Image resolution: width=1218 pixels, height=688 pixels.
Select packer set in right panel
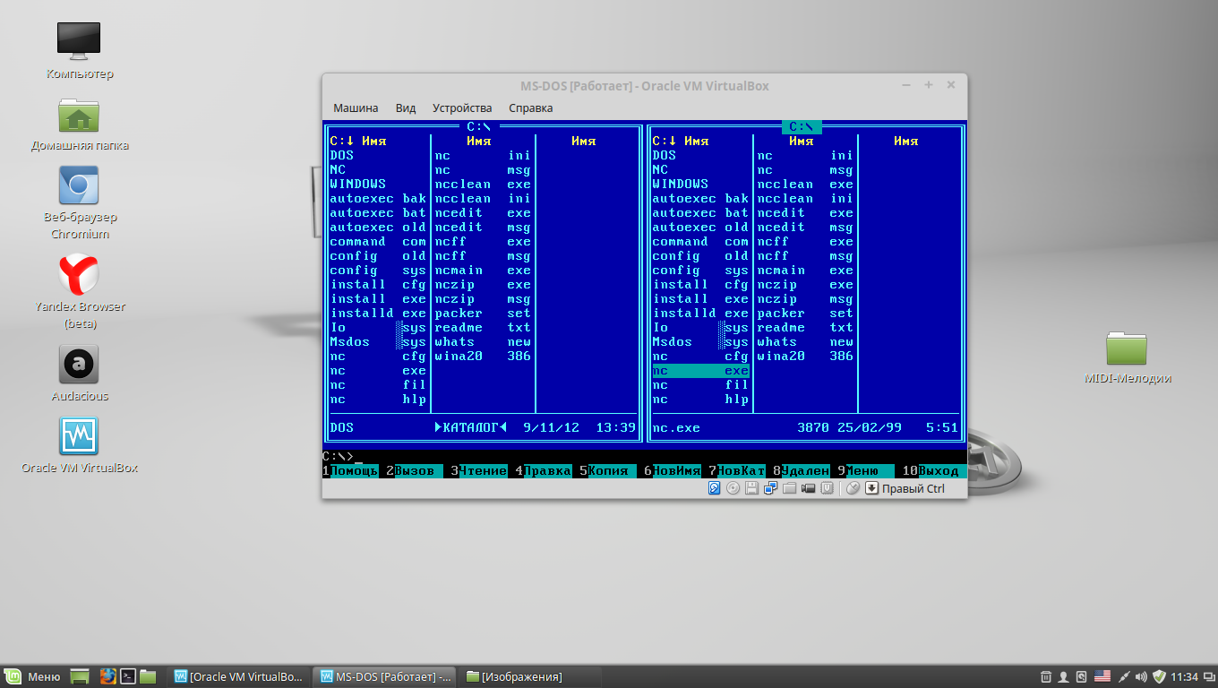(x=805, y=313)
